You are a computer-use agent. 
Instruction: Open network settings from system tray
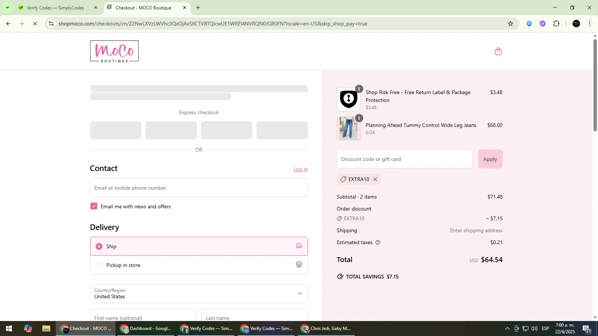(525, 328)
